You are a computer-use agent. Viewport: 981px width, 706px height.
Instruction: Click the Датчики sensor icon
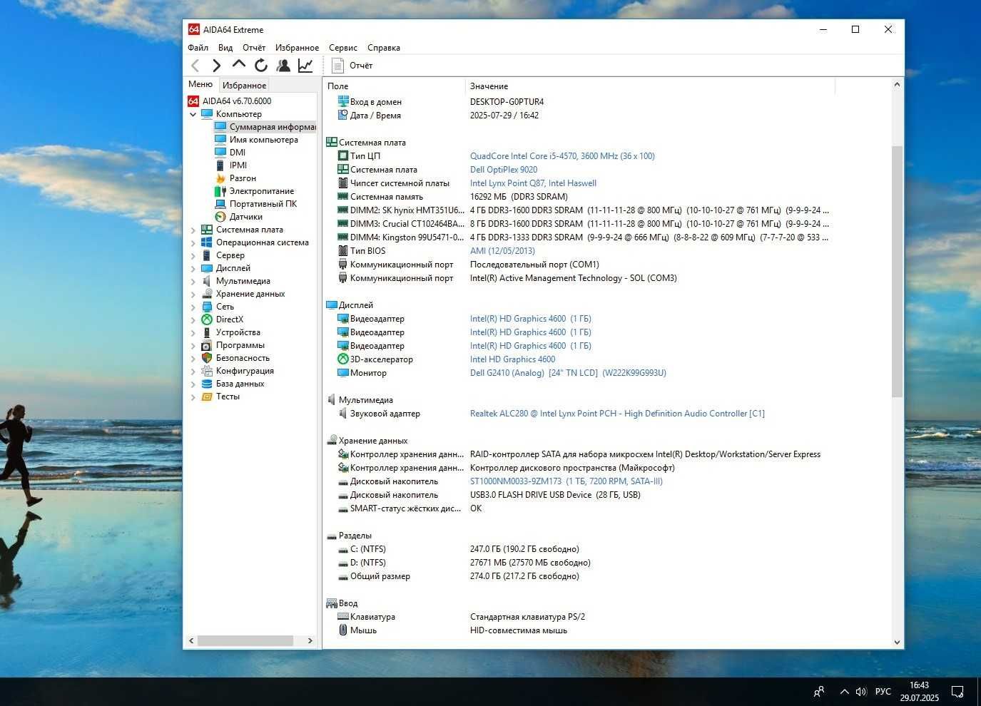[x=220, y=217]
